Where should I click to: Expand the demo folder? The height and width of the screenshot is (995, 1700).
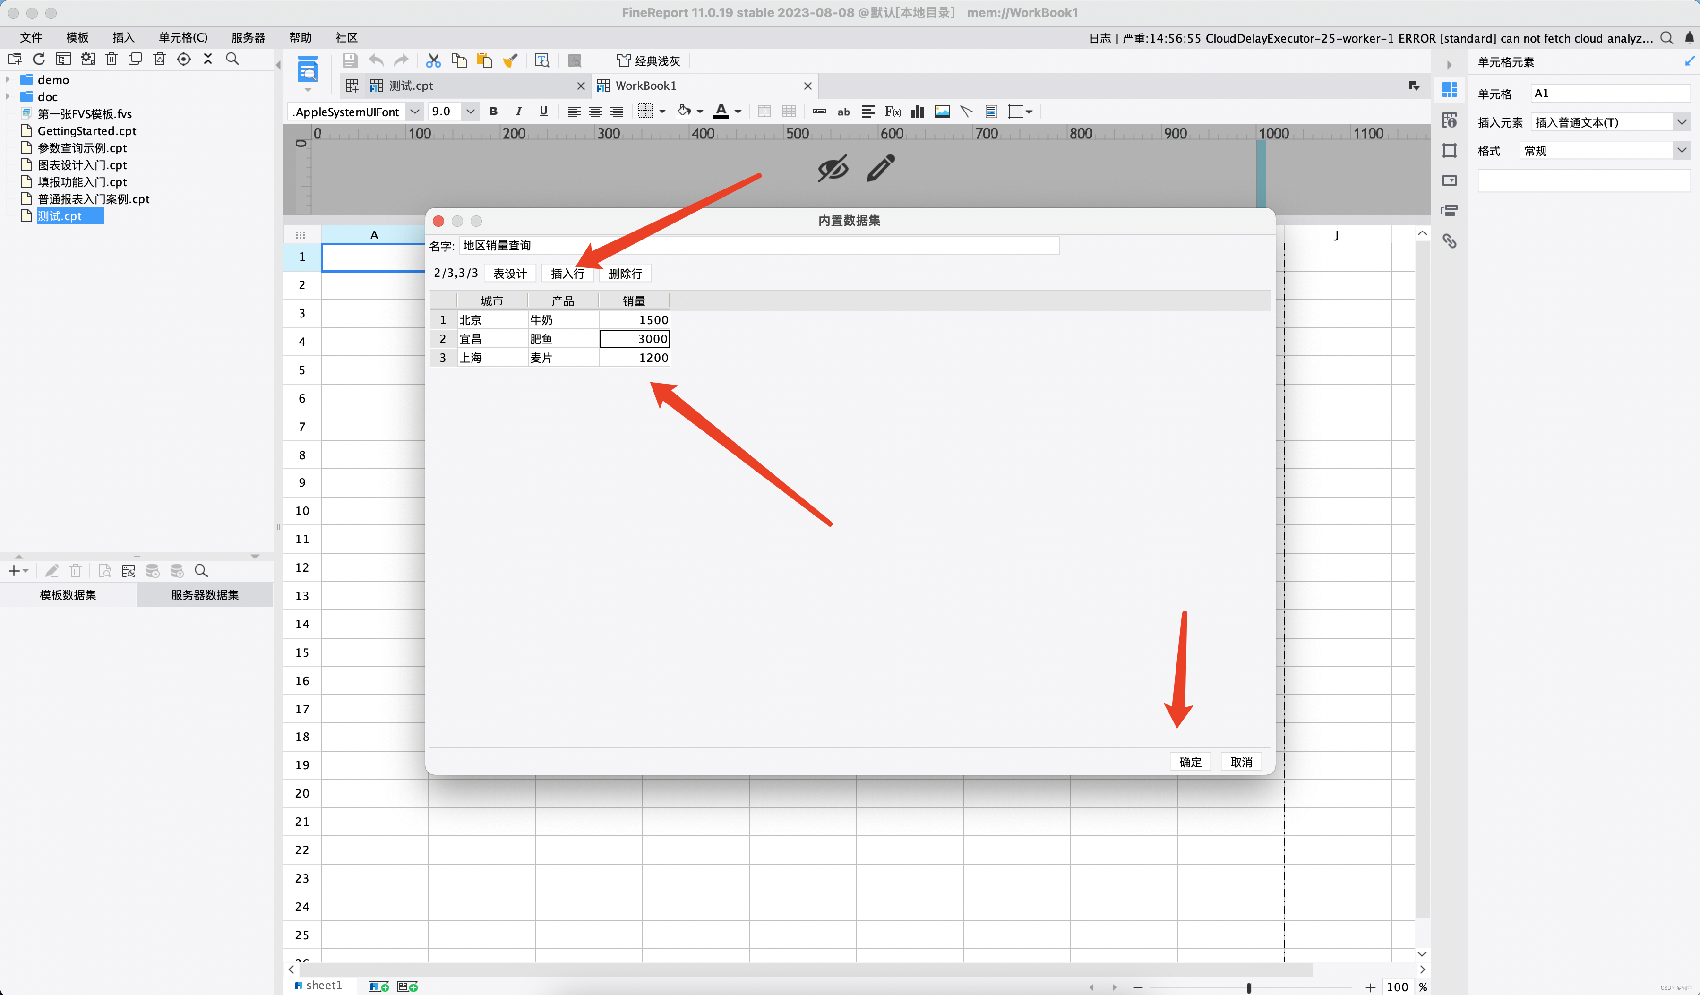coord(8,79)
